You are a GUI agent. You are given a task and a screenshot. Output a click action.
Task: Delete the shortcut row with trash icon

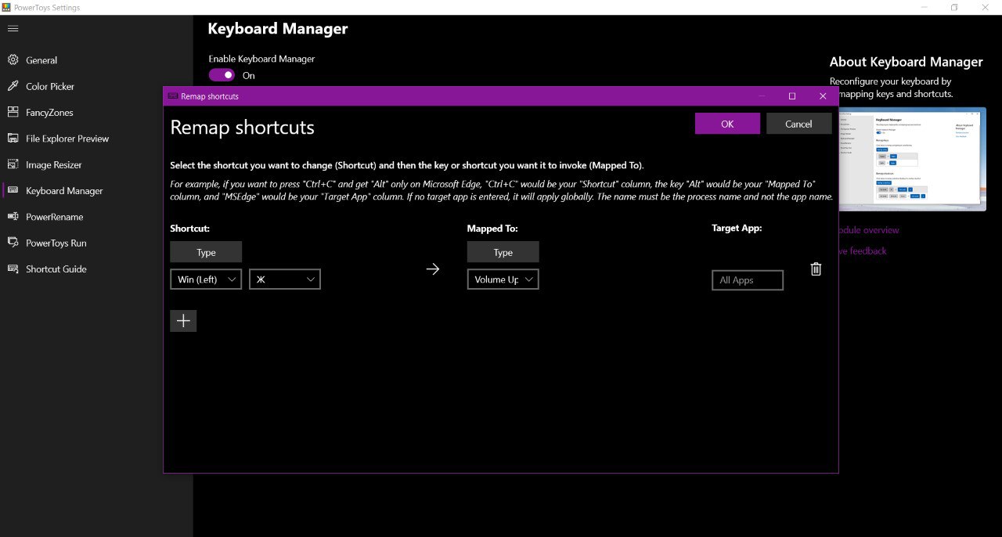pyautogui.click(x=816, y=268)
